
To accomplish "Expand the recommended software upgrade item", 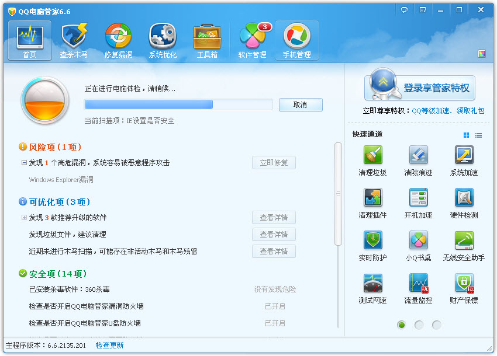I will pyautogui.click(x=24, y=218).
